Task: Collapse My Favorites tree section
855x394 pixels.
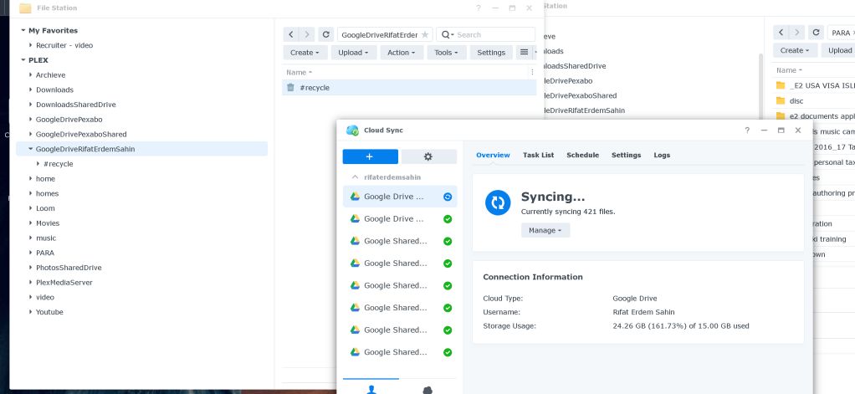Action: [23, 30]
